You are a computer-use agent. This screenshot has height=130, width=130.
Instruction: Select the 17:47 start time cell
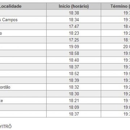click(x=74, y=26)
